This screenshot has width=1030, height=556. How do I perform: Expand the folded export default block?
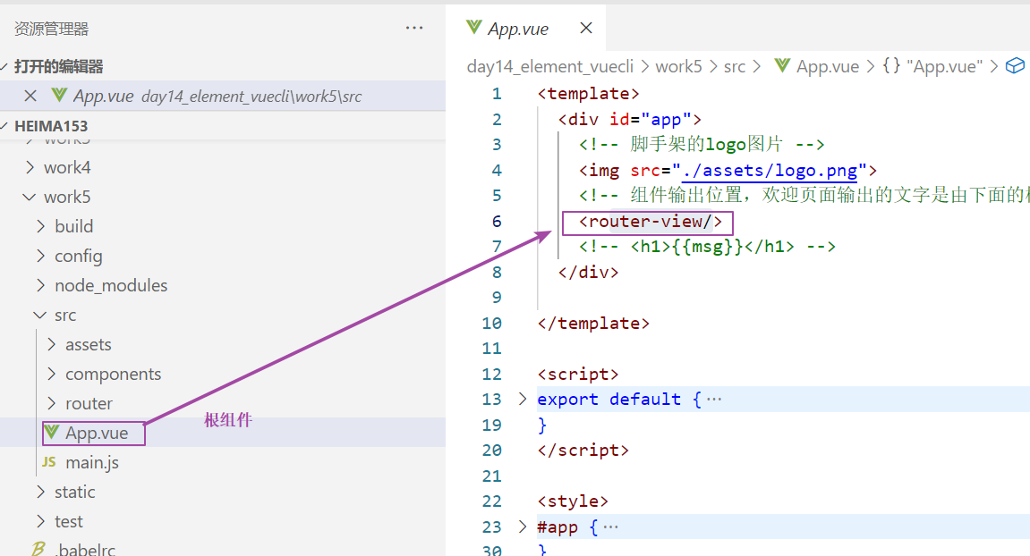(523, 399)
